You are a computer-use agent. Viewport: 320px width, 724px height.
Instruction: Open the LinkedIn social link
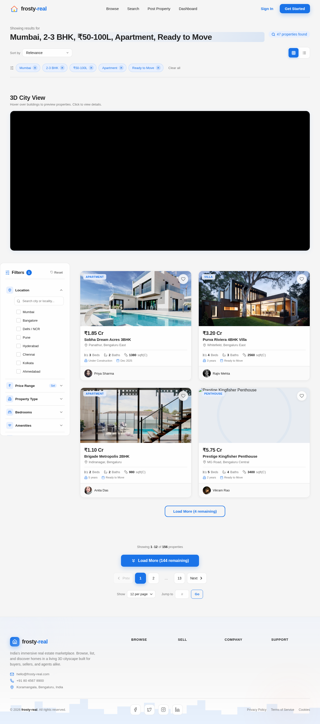tap(177, 710)
